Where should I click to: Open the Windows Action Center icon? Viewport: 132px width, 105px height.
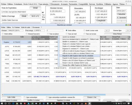129,104
